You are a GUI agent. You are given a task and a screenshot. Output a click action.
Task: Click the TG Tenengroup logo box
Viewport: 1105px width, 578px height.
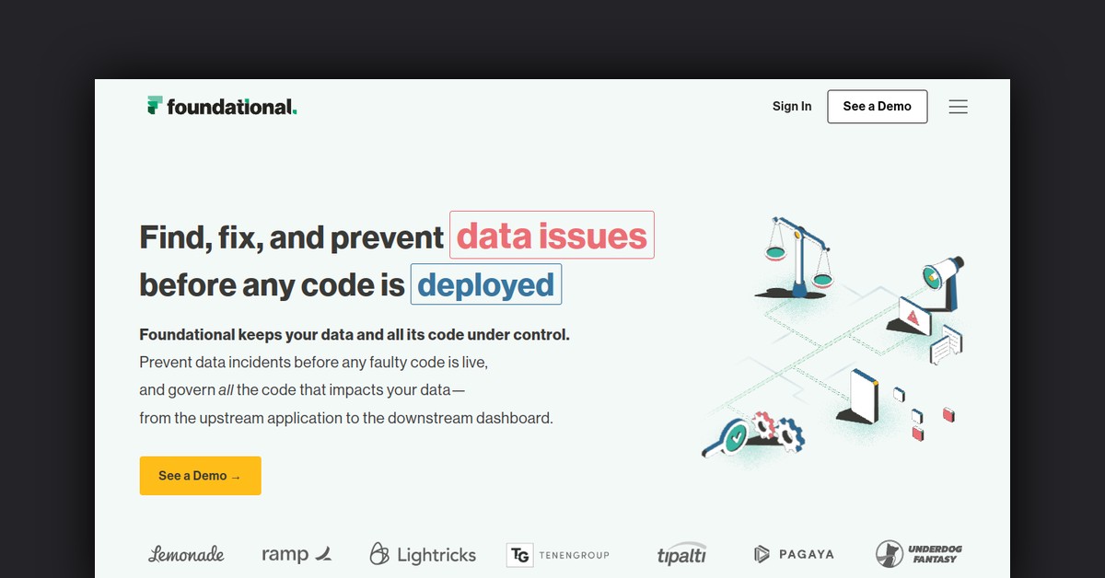coord(520,555)
